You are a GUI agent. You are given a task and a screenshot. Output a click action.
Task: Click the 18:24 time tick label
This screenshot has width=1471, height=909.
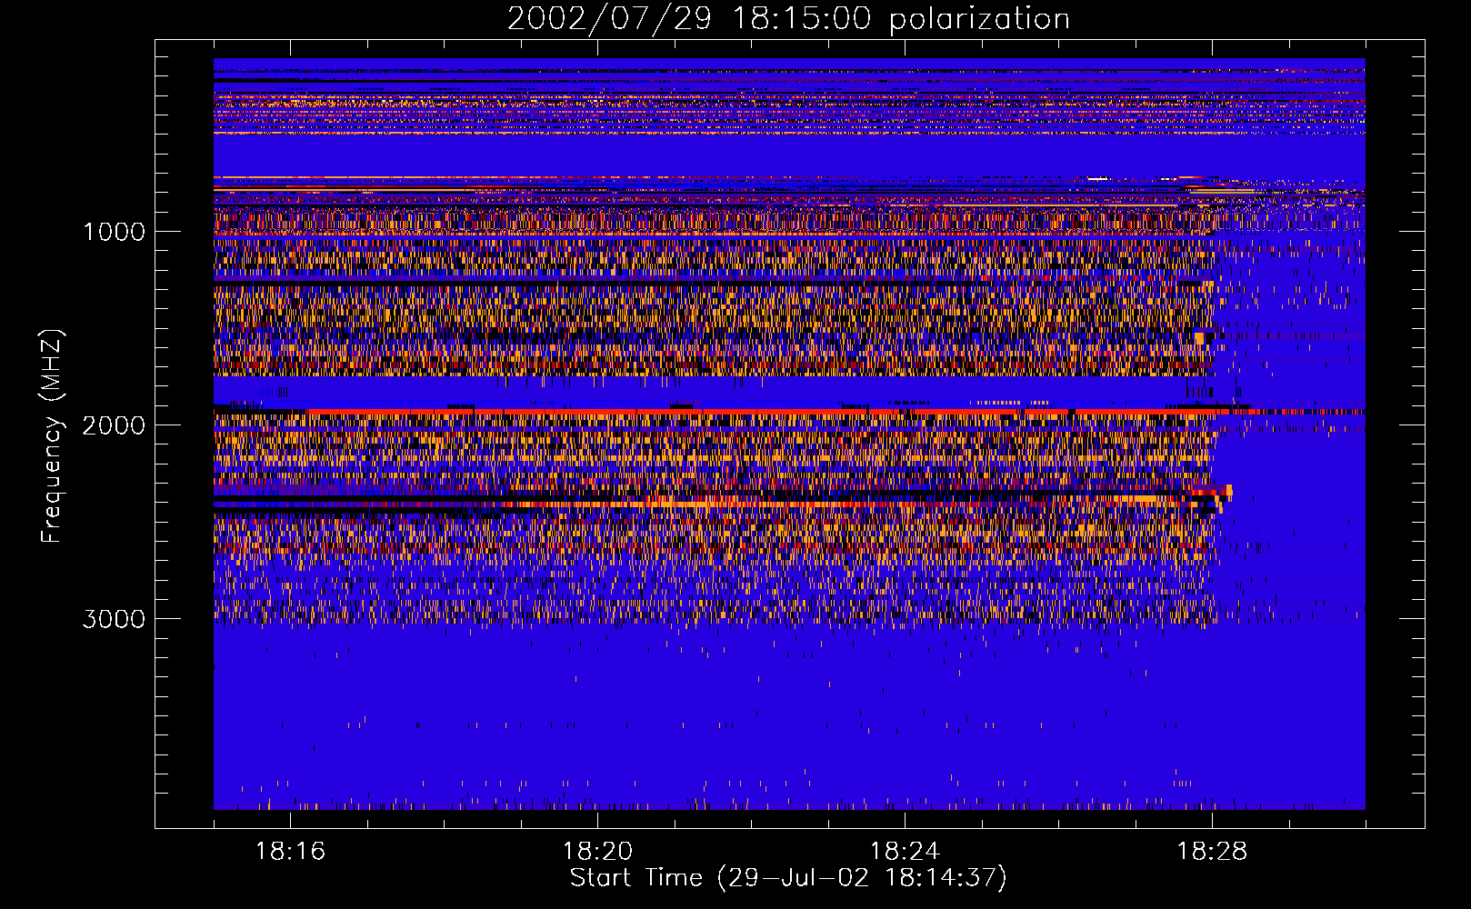coord(905,852)
